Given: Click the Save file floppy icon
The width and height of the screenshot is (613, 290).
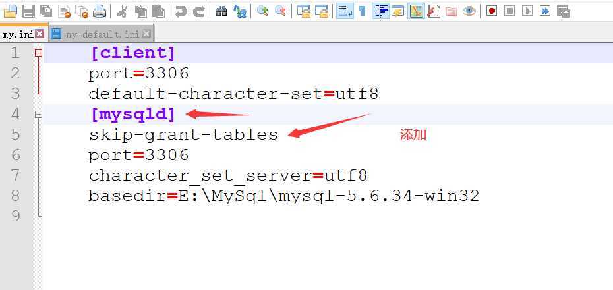Looking at the screenshot, I should pyautogui.click(x=28, y=11).
